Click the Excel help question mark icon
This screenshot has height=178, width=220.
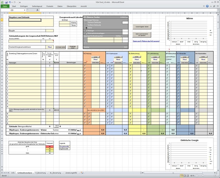[207, 6]
